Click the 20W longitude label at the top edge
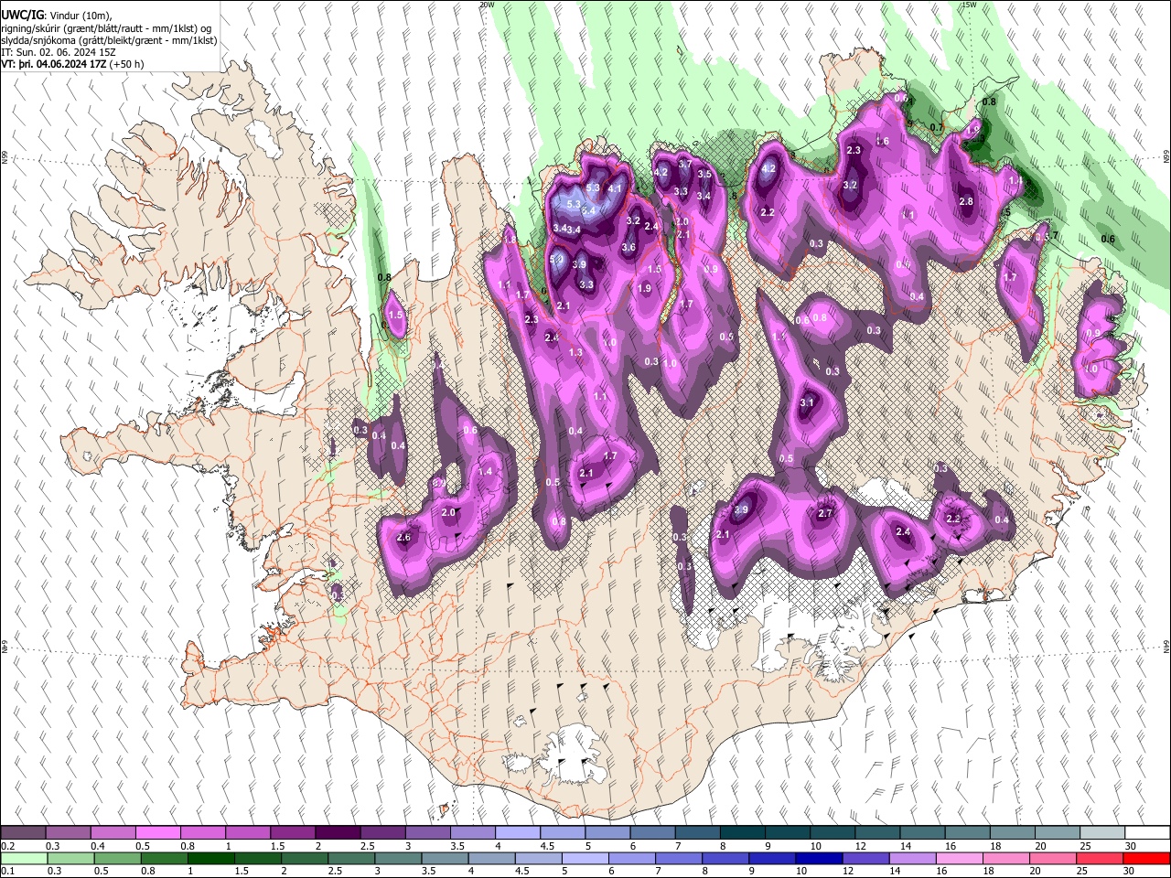Image resolution: width=1171 pixels, height=878 pixels. [487, 5]
